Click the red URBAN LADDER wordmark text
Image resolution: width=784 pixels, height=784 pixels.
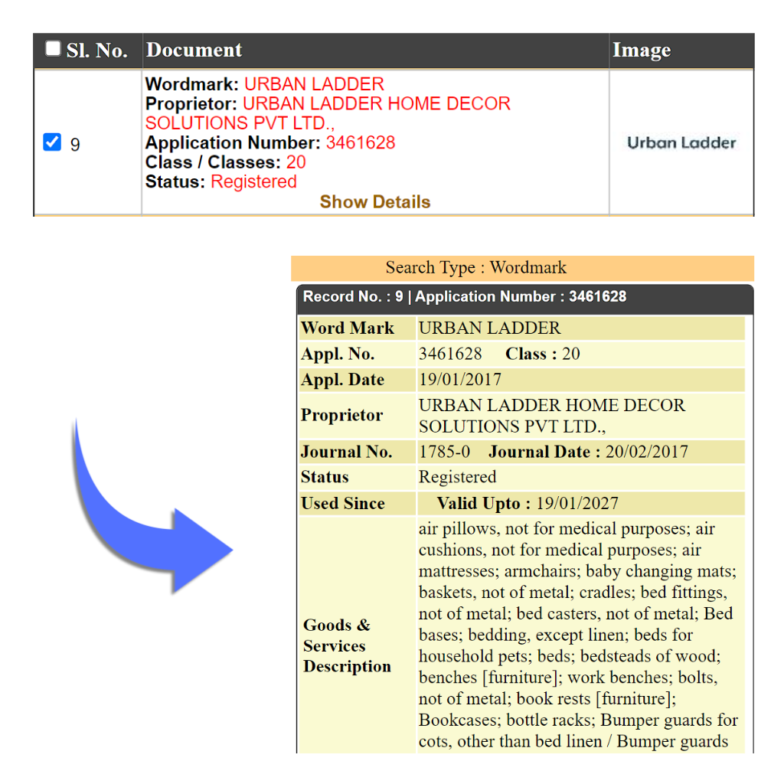click(314, 84)
